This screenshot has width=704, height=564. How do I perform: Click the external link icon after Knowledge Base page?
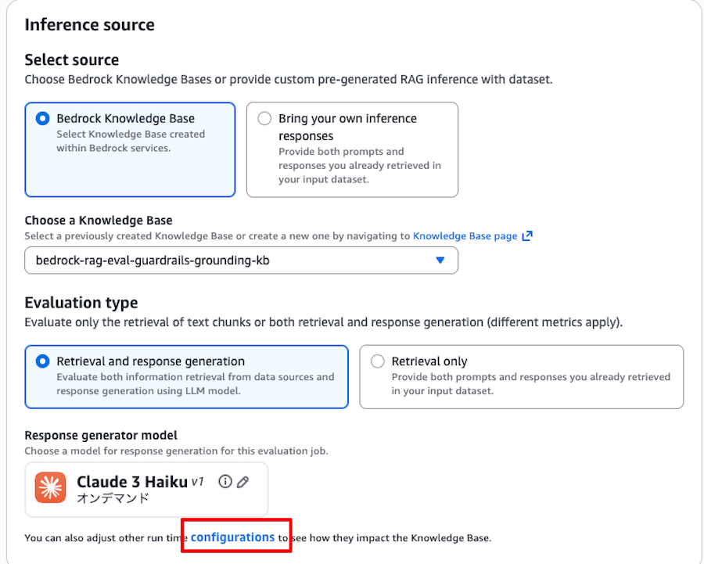pyautogui.click(x=527, y=235)
